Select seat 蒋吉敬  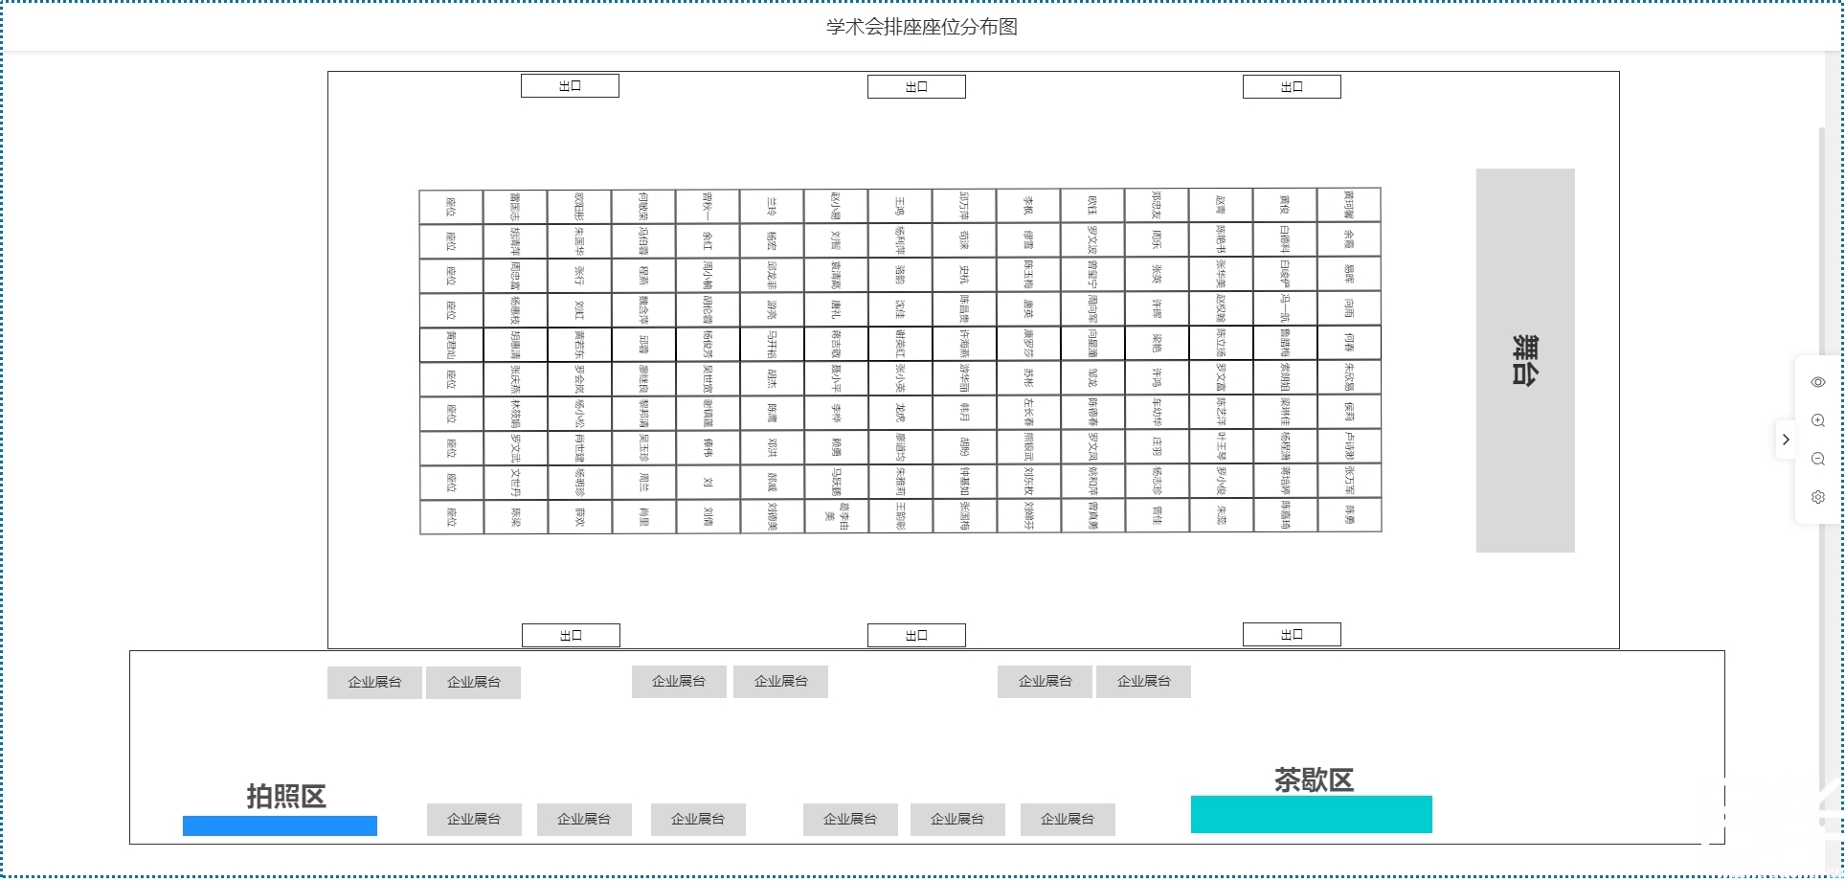click(836, 344)
